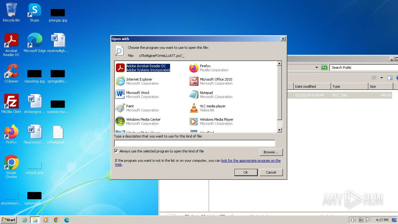The width and height of the screenshot is (398, 224).
Task: Select Firefox desktop shortcut
Action: click(x=11, y=134)
